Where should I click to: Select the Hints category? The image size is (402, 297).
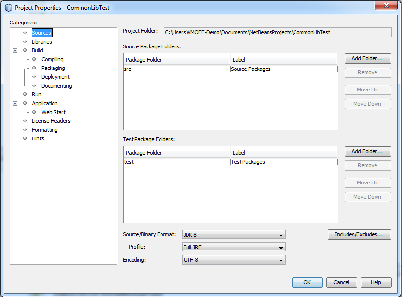coord(38,138)
